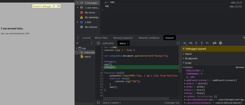This screenshot has height=105, width=245.
Task: Click the PERSISTENT: 1 scope entry
Action: (195, 71)
